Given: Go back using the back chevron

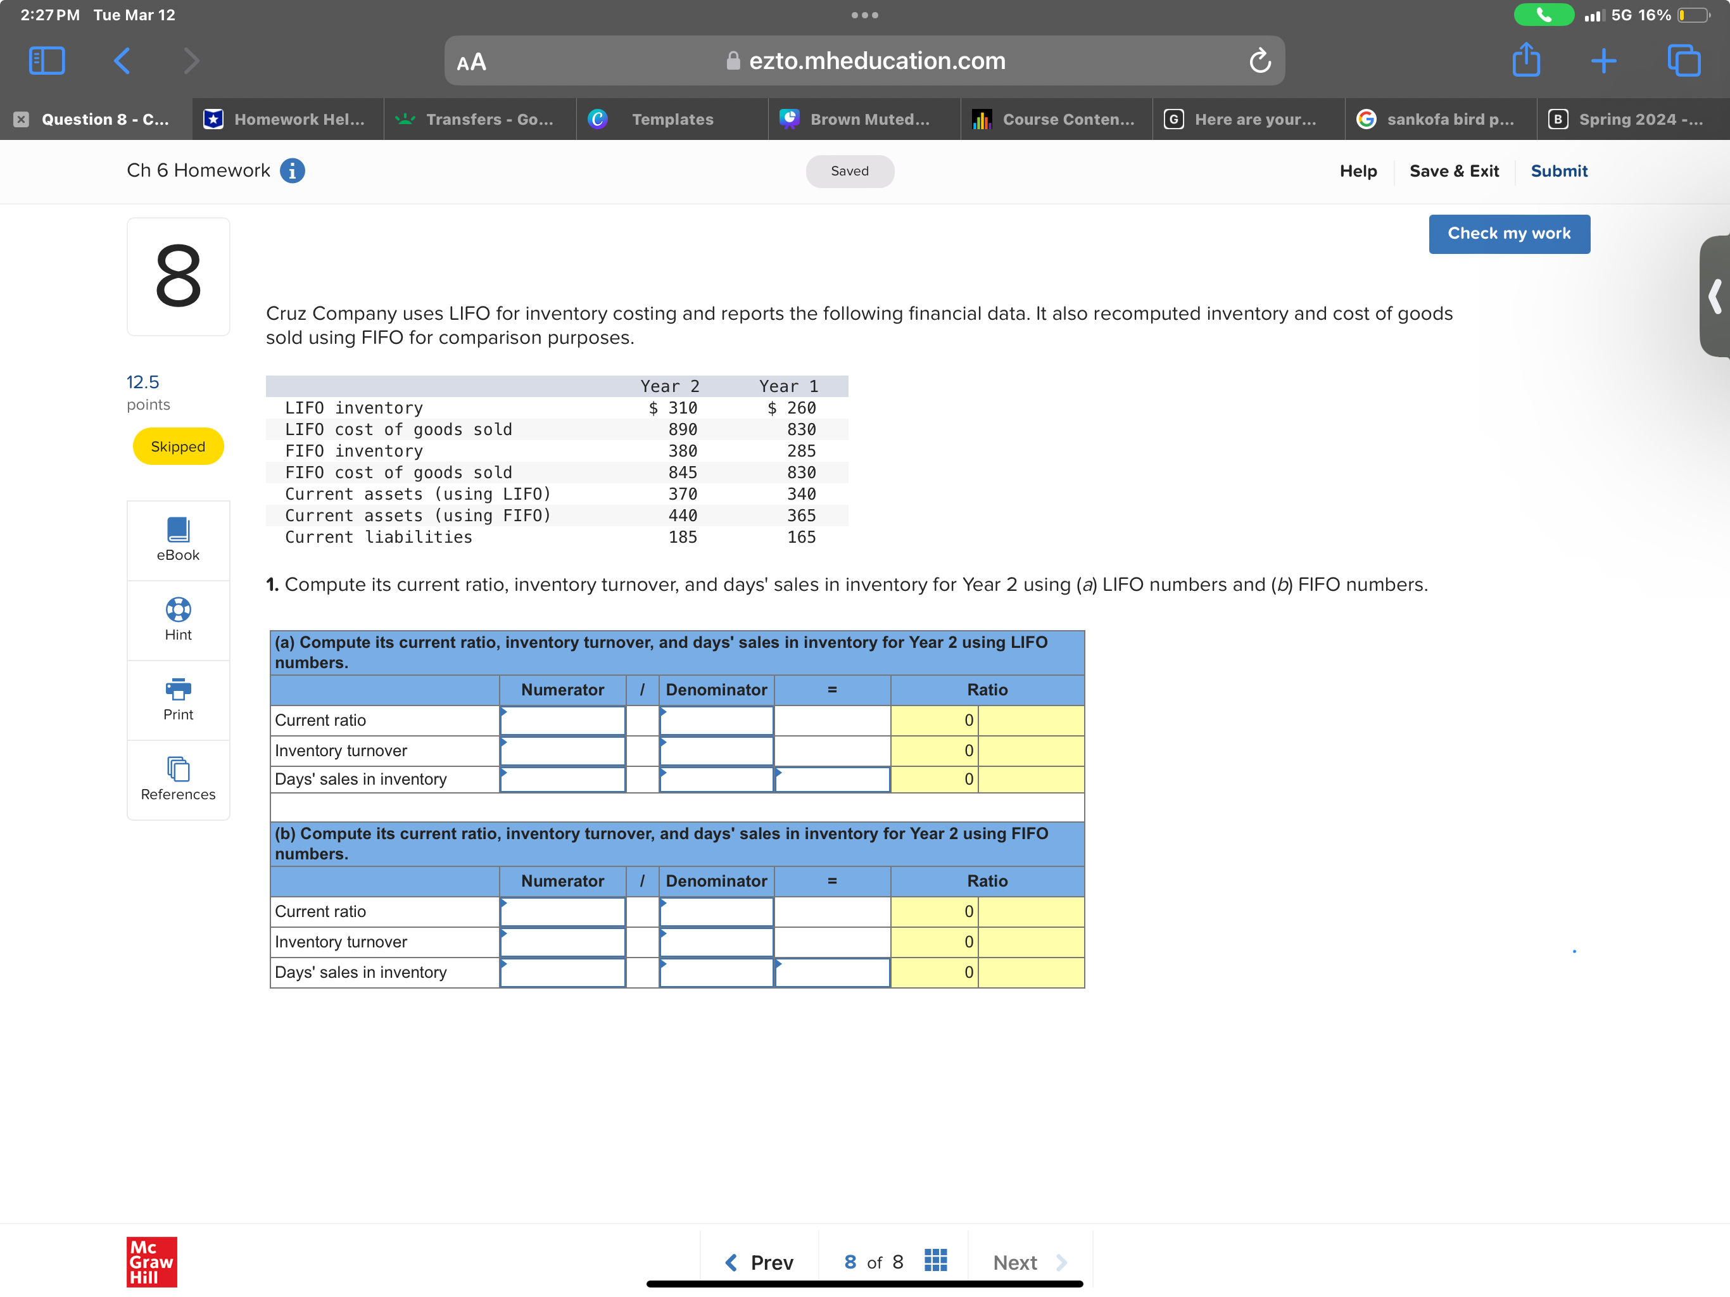Looking at the screenshot, I should pyautogui.click(x=121, y=60).
